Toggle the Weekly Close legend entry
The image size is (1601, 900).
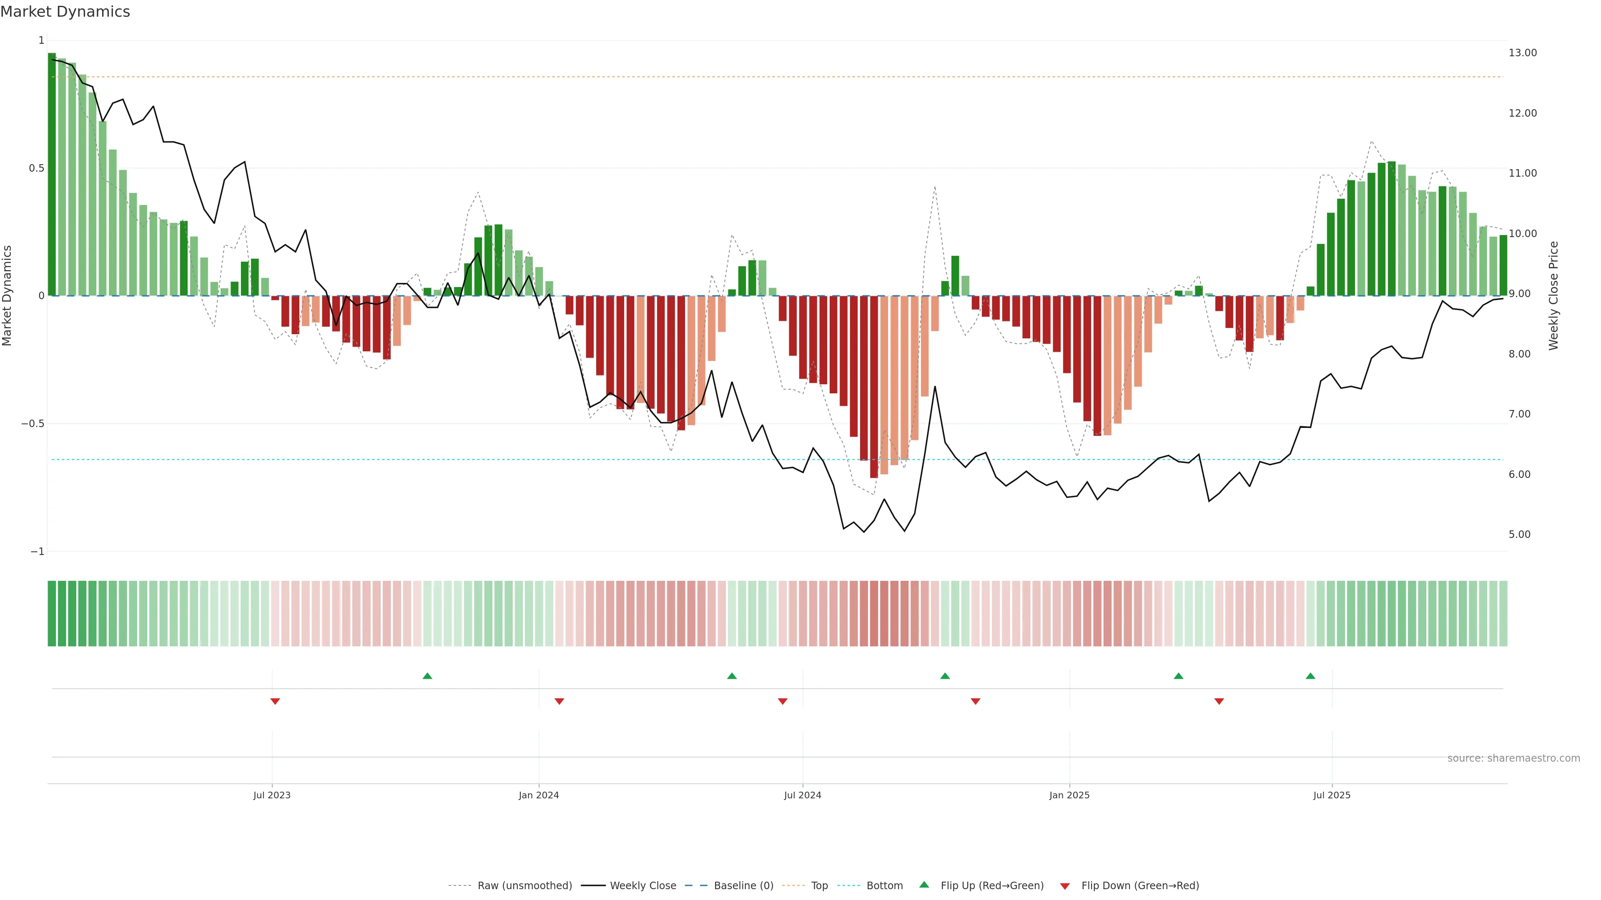[642, 886]
